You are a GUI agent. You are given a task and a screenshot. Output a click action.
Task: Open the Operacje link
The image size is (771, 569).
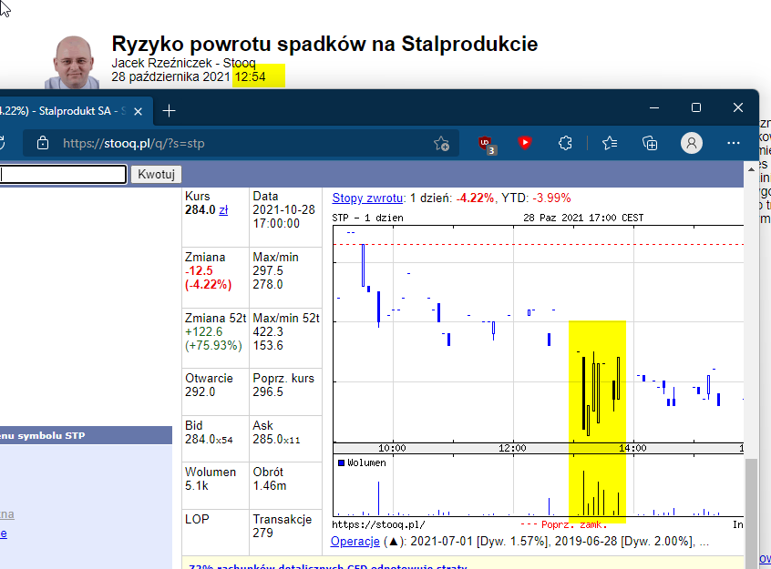point(355,542)
